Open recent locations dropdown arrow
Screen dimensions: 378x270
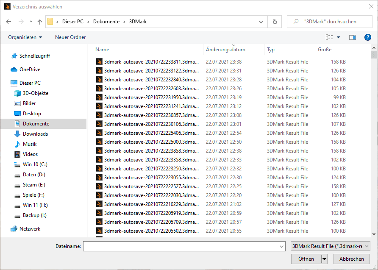click(31, 22)
